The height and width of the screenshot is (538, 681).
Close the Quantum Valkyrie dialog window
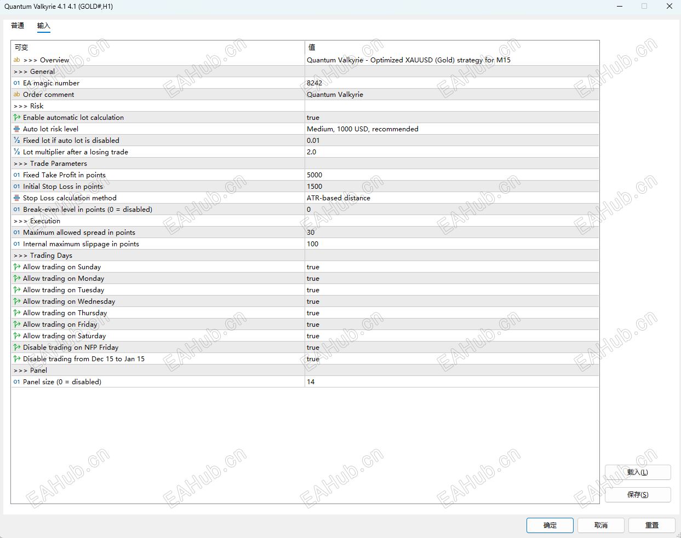click(669, 7)
